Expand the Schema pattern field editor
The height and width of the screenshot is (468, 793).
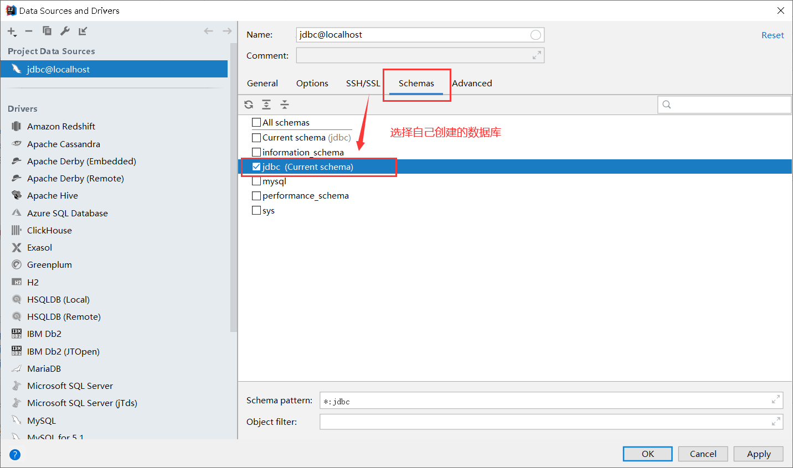point(776,400)
